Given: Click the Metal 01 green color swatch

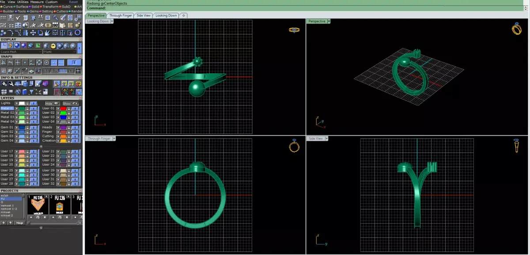Looking at the screenshot, I should (x=22, y=108).
